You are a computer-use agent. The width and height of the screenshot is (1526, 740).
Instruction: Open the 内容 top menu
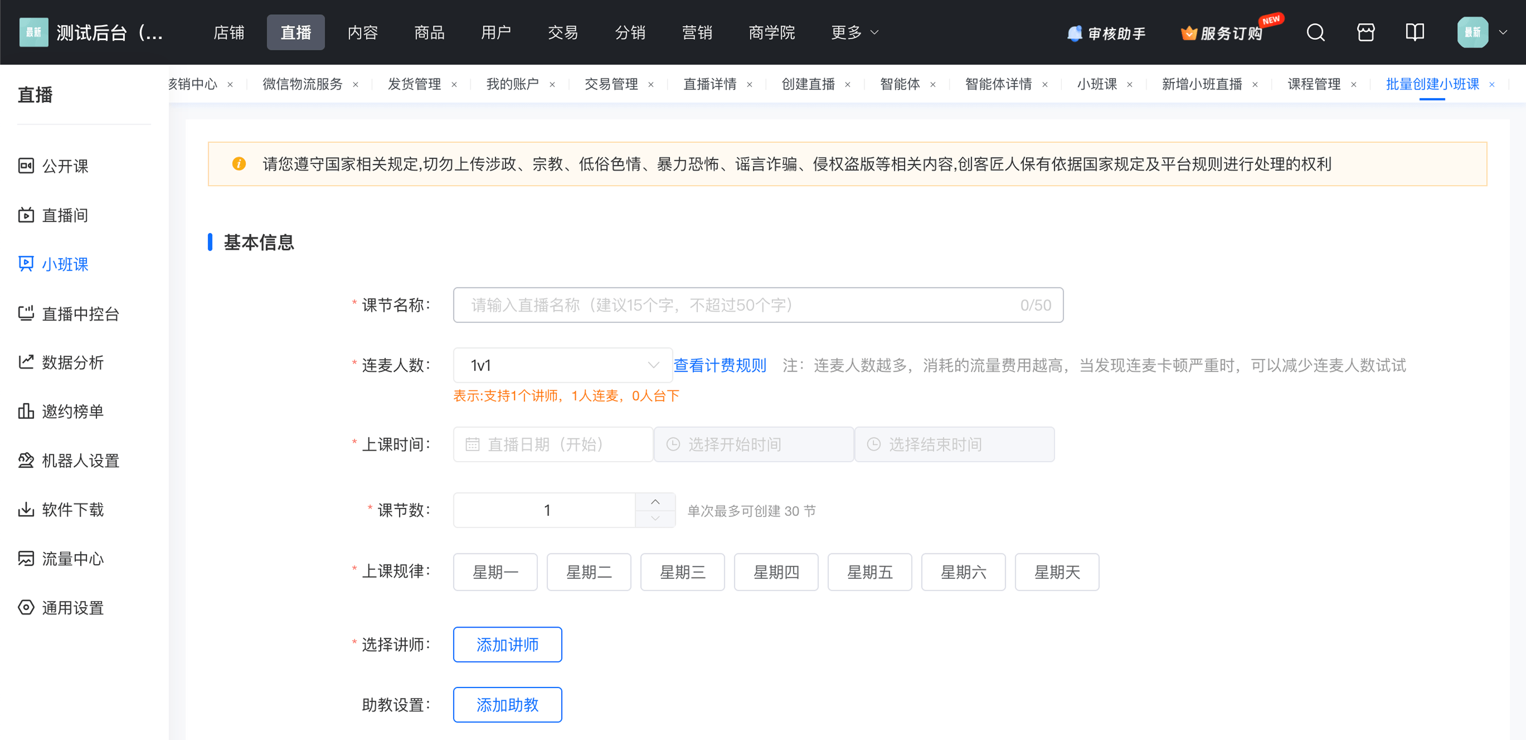point(362,32)
